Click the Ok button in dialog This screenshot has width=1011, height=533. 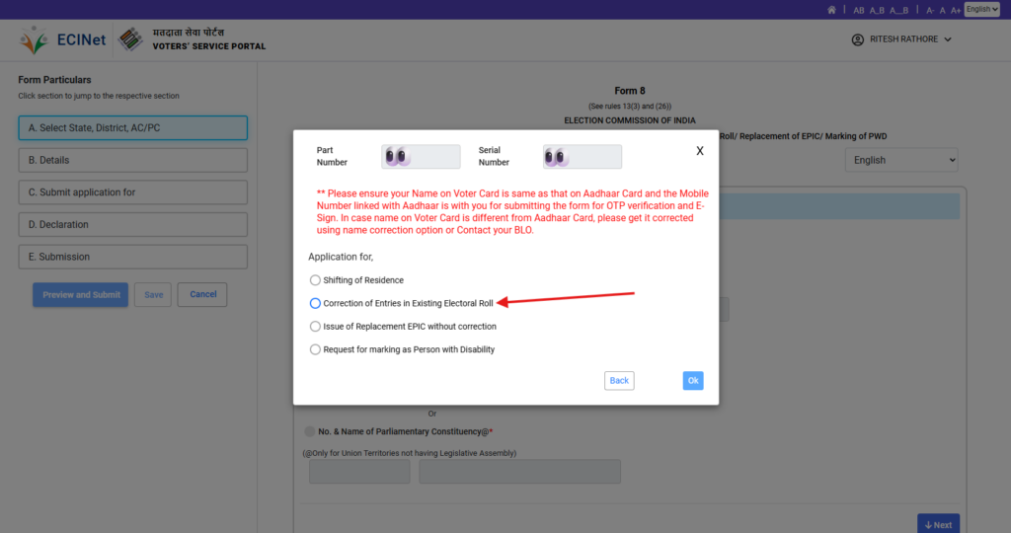[x=693, y=381]
